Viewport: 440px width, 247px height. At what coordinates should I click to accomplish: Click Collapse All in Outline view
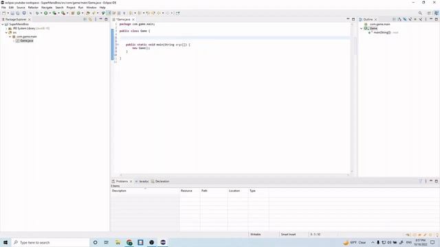tap(394, 19)
